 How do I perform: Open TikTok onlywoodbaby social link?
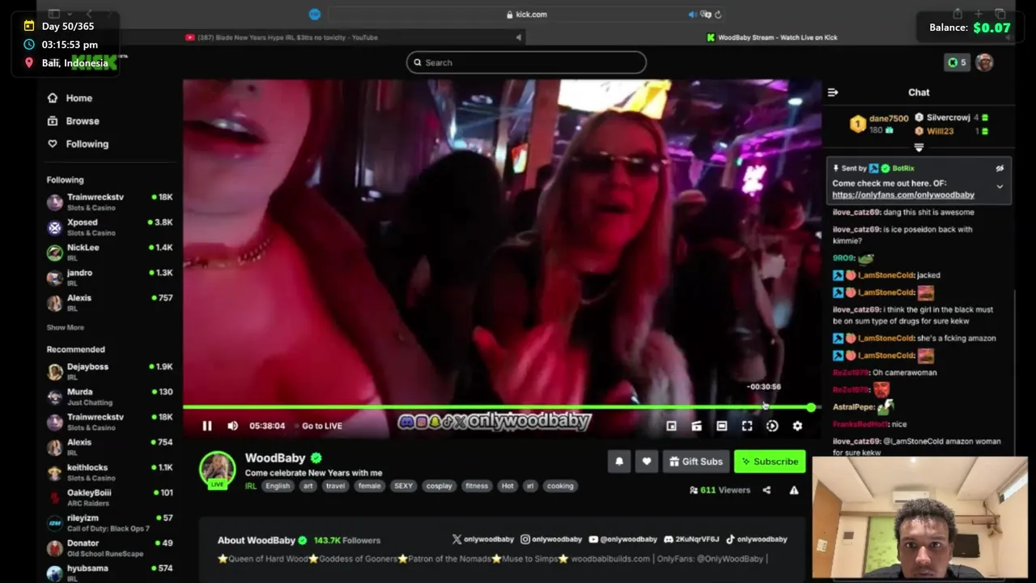click(x=756, y=539)
